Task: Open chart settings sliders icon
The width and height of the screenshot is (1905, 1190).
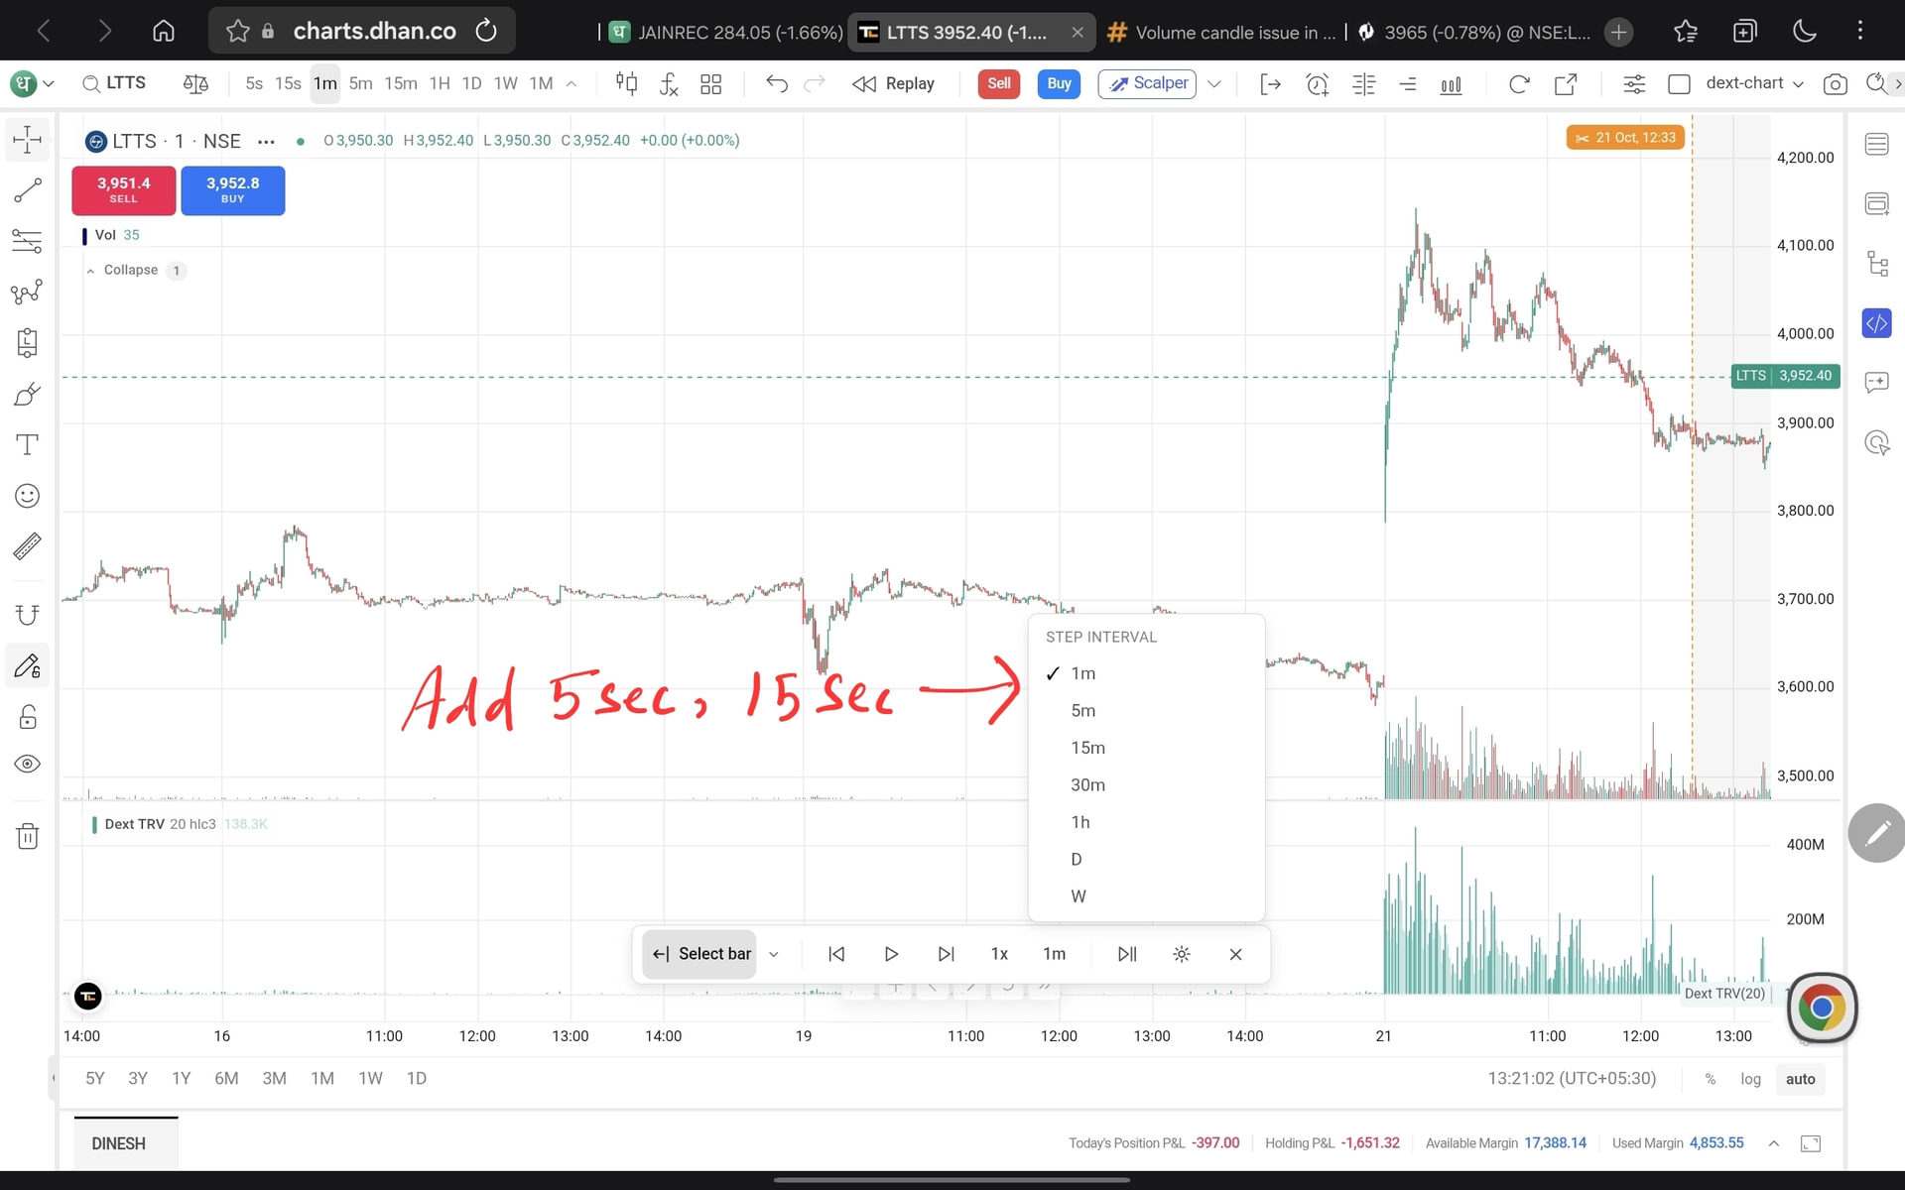Action: pos(1634,84)
